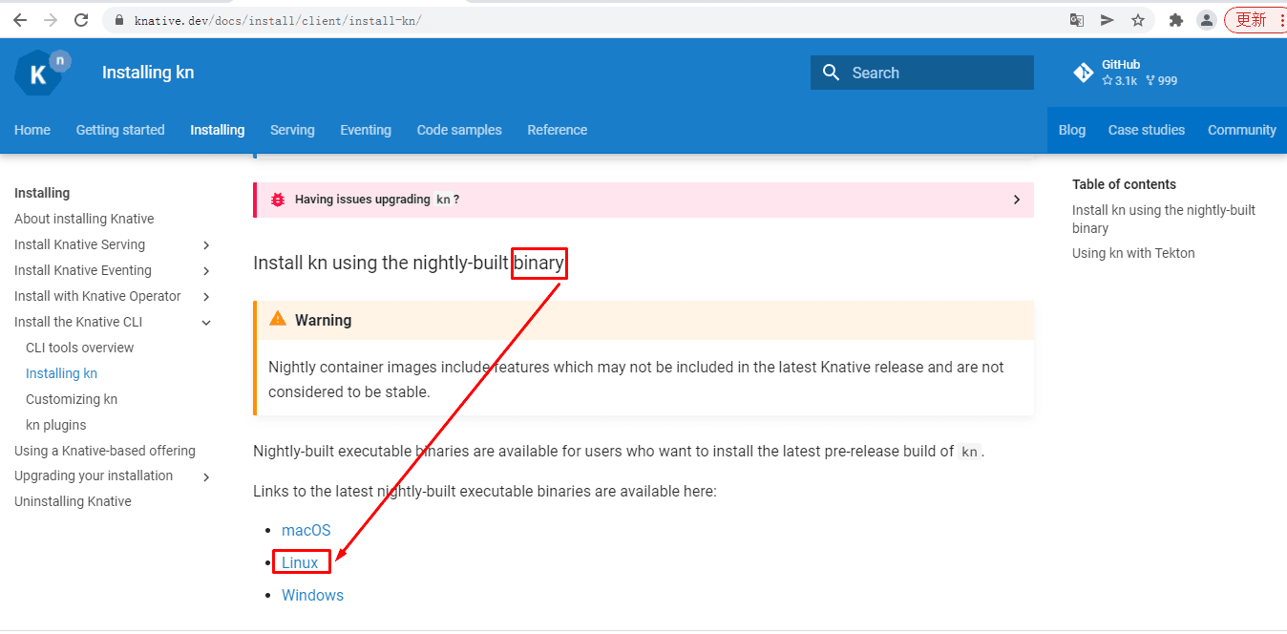Open About installing Knative
The width and height of the screenshot is (1287, 634).
click(84, 219)
